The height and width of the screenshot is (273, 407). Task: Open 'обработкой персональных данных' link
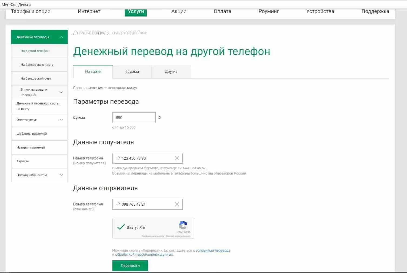[144, 255]
